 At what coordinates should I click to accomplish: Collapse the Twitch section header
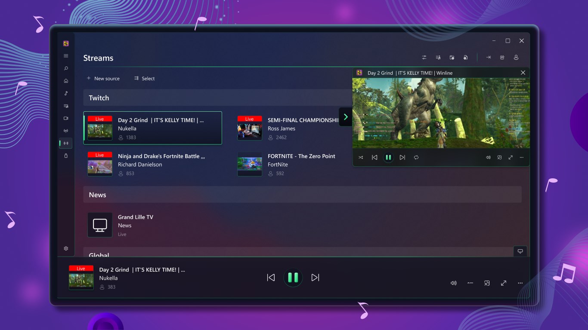point(218,98)
